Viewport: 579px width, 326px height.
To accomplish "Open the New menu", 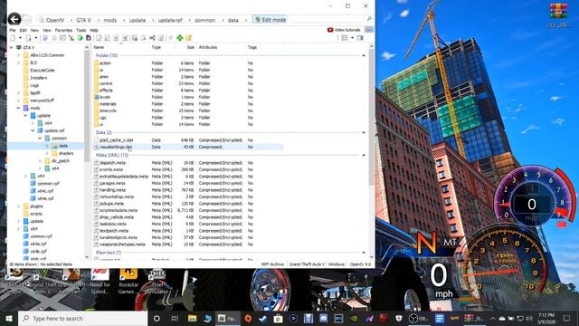I will (34, 30).
